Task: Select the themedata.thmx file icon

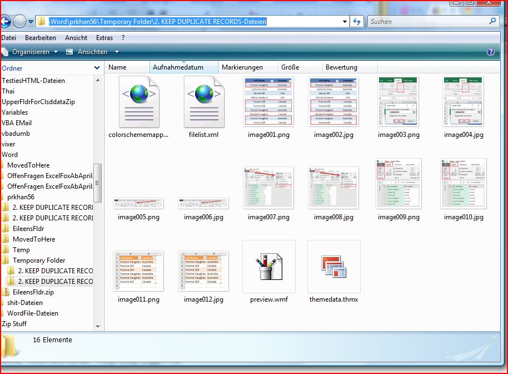Action: click(x=333, y=267)
